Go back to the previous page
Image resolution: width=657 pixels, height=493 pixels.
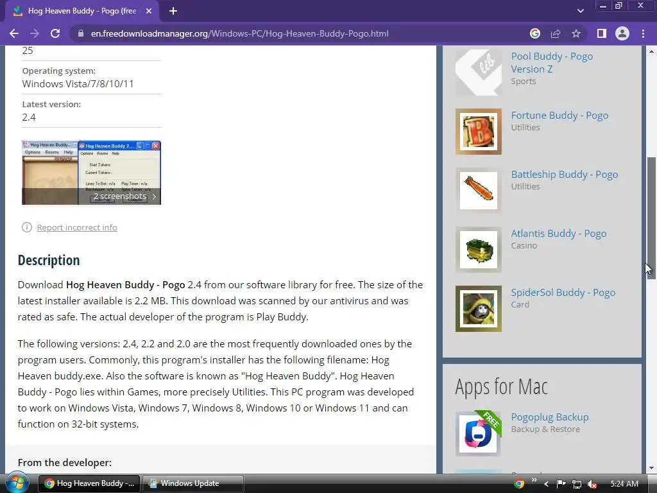pos(14,33)
